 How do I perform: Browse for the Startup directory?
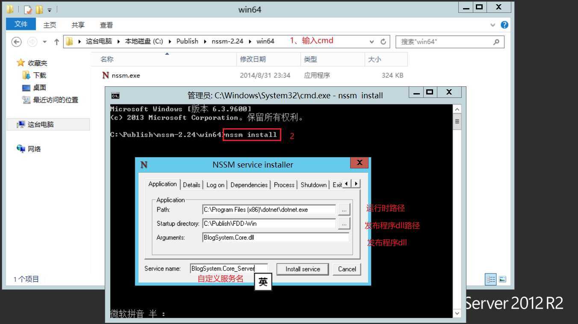click(344, 223)
